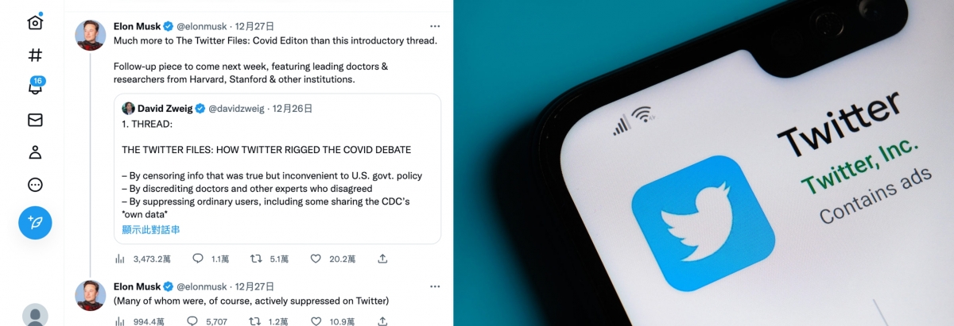Viewport: 954px width, 326px height.
Task: Click 顯示此對話串 link in quoted tweet
Action: click(x=151, y=230)
